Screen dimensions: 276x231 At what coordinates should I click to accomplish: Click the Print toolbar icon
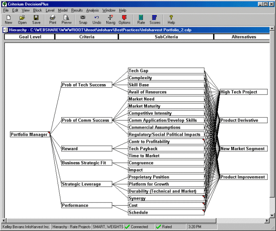pyautogui.click(x=52, y=19)
